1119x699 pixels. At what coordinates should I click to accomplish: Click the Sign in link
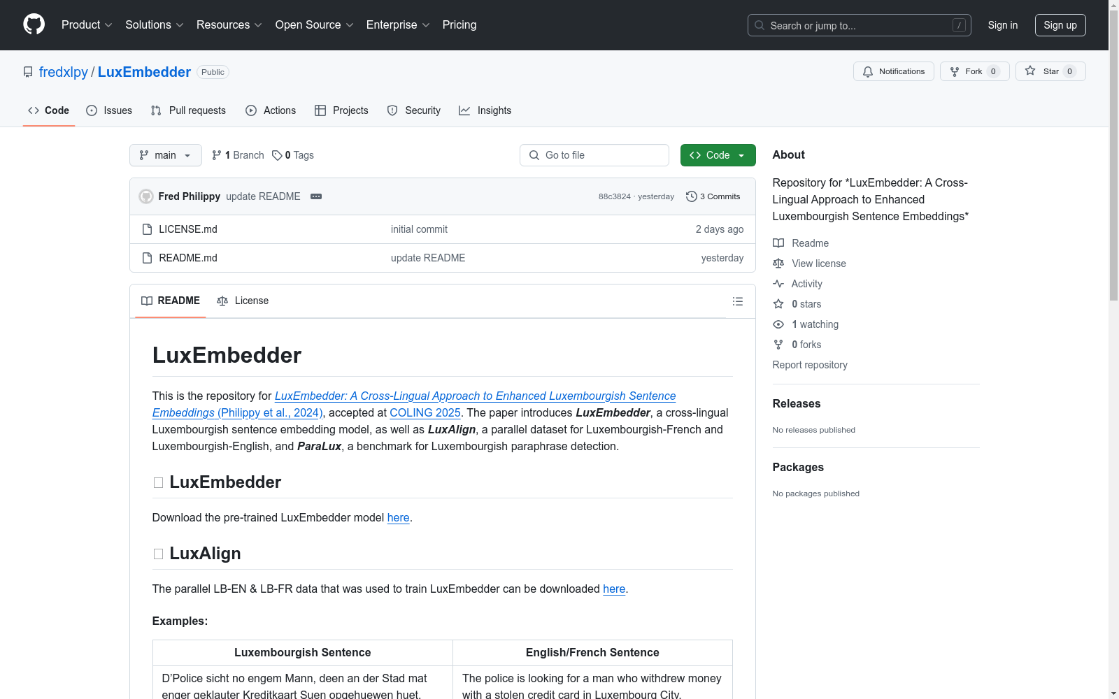coord(1003,25)
